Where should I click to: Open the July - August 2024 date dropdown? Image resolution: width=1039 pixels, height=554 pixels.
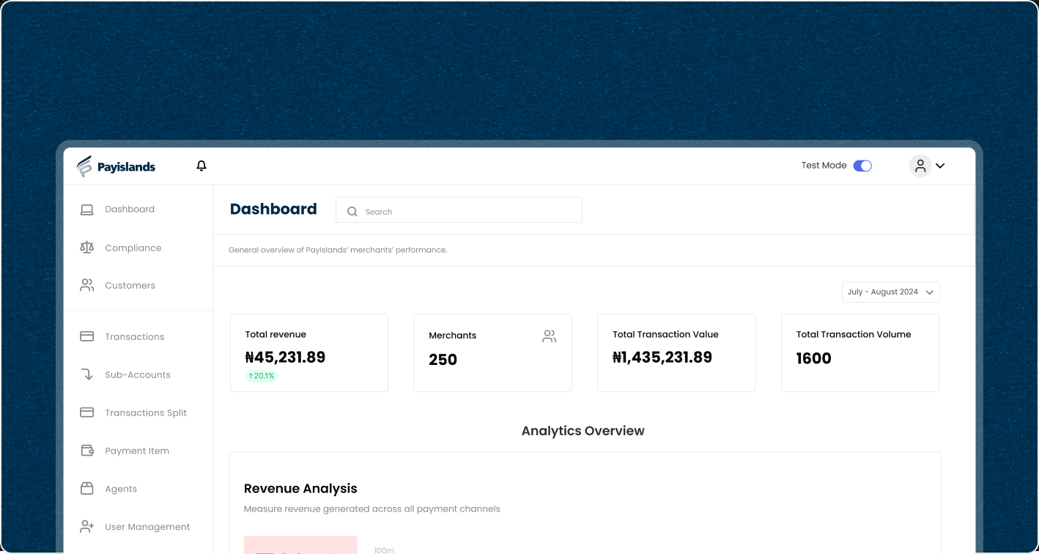(x=890, y=292)
